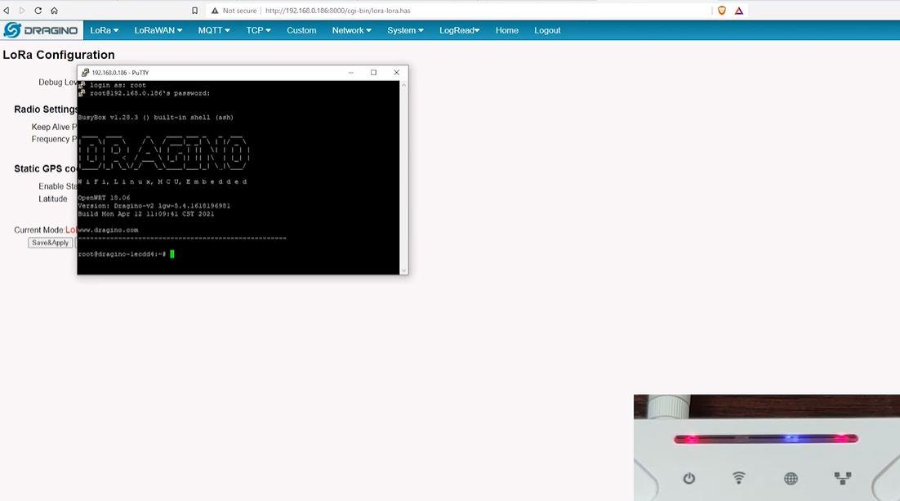Maximize the PuTTY window
This screenshot has height=501, width=900.
click(374, 73)
